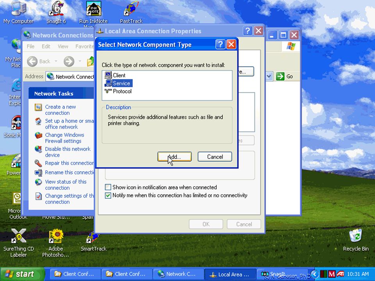Screen dimensions: 375x281
Task: Click the Service computer icon
Action: click(x=108, y=83)
